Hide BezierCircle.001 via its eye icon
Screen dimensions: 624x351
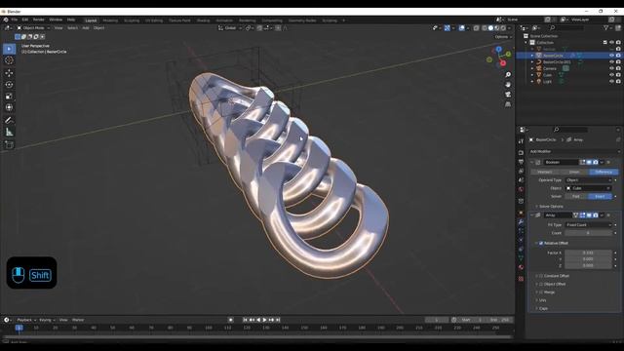(611, 62)
